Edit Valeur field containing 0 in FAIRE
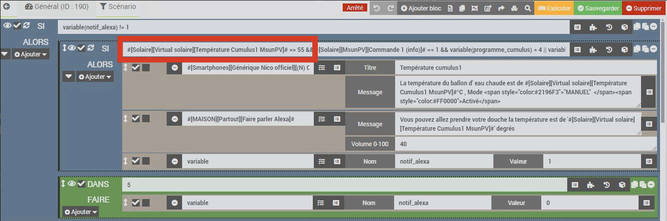Screen dimensions: 667x221 click(590, 203)
